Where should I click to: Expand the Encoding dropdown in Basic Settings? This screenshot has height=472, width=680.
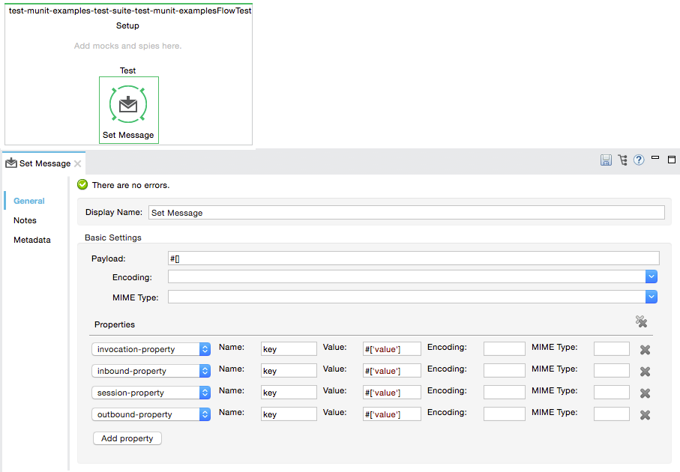(x=652, y=277)
